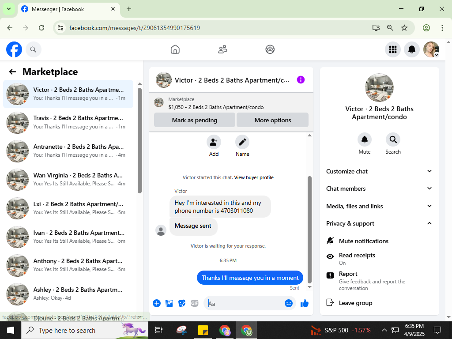
Task: Open more actions plus icon in composer
Action: tap(157, 303)
